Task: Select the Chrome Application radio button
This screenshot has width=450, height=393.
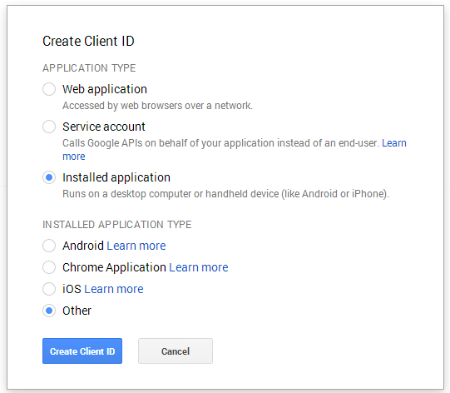Action: 49,267
